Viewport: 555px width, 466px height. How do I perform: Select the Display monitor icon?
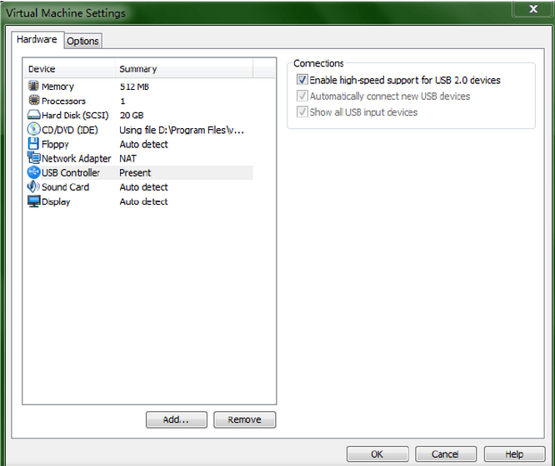[33, 201]
